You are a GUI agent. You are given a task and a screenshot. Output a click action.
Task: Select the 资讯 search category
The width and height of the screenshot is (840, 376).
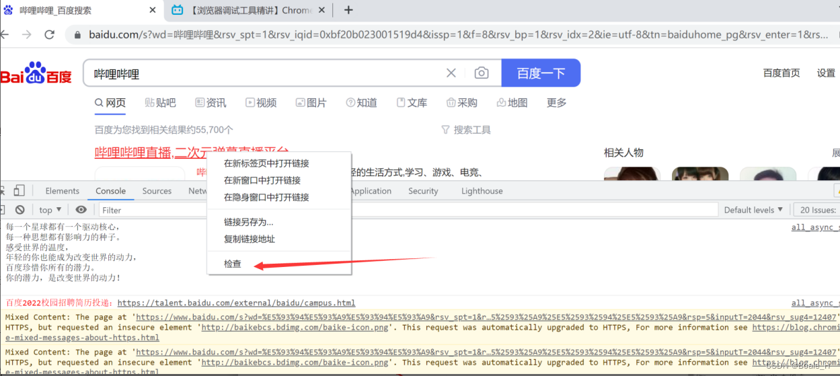(x=211, y=103)
